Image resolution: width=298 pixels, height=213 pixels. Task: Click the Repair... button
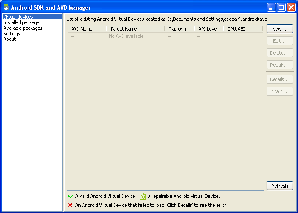[279, 65]
